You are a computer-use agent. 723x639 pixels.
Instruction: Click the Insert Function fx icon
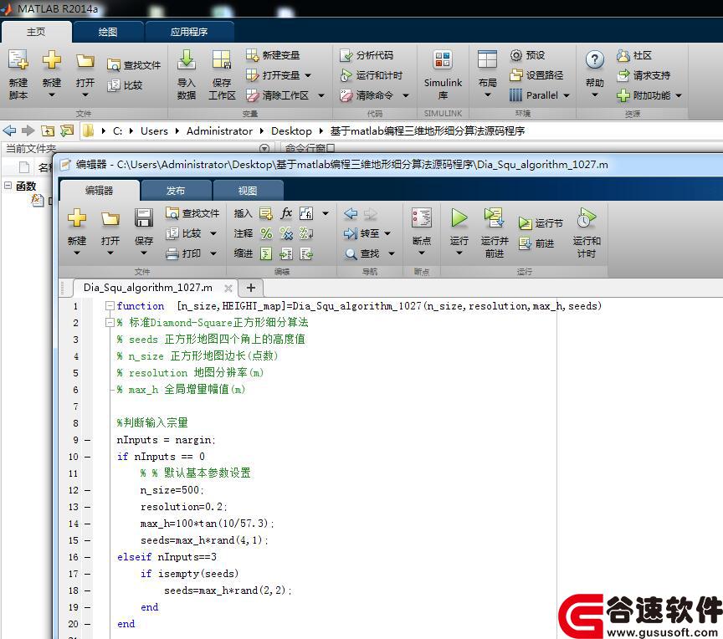pos(286,213)
